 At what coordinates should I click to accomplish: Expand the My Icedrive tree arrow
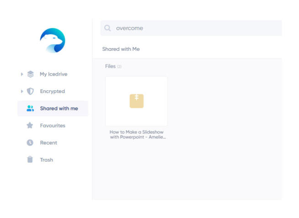click(22, 74)
